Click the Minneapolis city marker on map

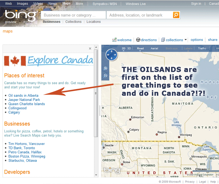point(191,159)
